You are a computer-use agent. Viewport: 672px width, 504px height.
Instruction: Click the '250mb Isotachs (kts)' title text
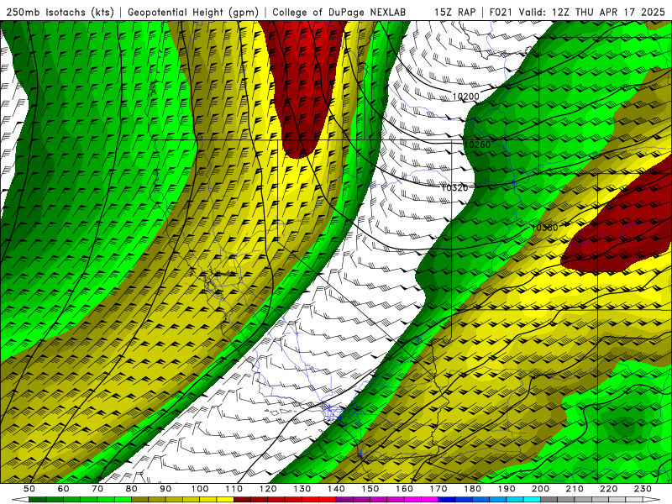point(60,12)
